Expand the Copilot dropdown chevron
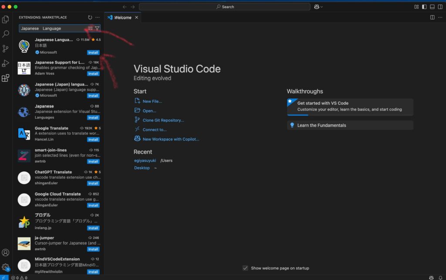The image size is (446, 280). point(322,7)
